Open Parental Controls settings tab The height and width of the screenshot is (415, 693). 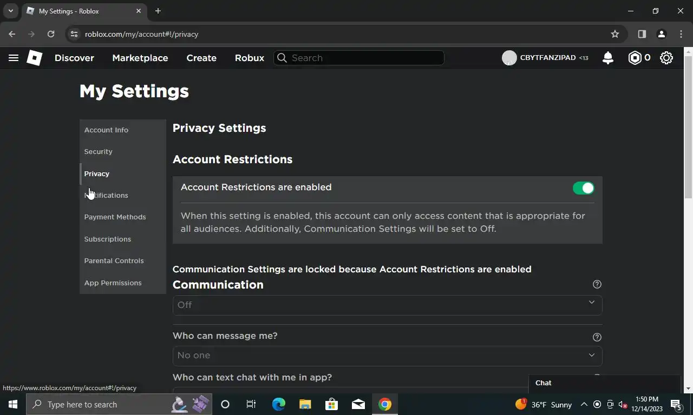[122, 261]
